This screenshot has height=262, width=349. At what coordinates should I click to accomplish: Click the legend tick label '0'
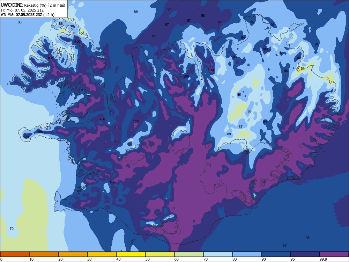pos(1,259)
